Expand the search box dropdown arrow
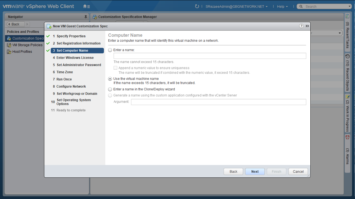Screen dimensions: 355x199 [349, 7]
